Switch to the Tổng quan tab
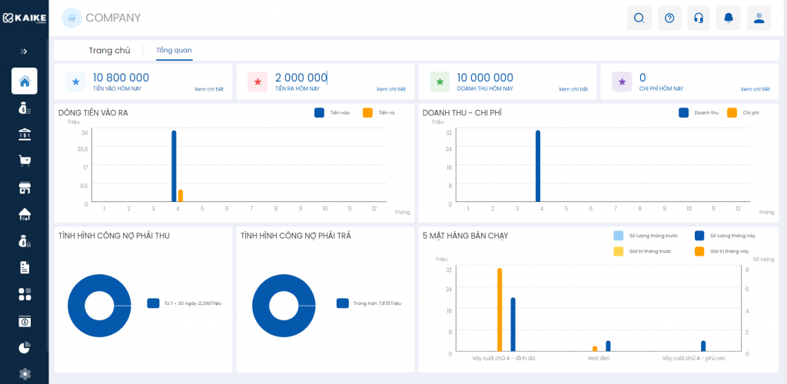The image size is (787, 384). (174, 50)
